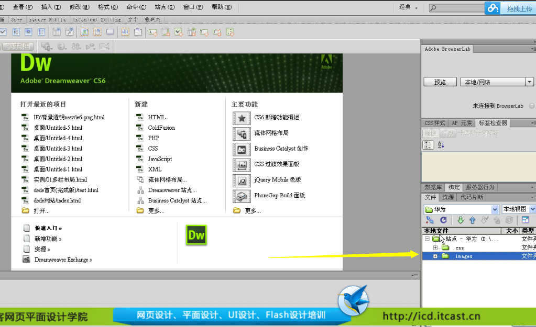Open the 本地视图 view dropdown

click(532, 209)
